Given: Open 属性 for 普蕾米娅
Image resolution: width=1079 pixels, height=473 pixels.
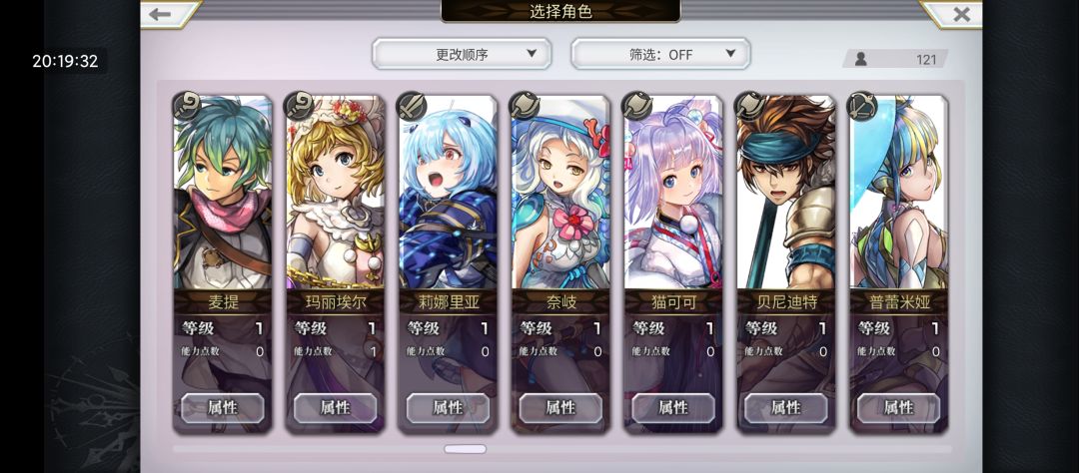Looking at the screenshot, I should [899, 408].
